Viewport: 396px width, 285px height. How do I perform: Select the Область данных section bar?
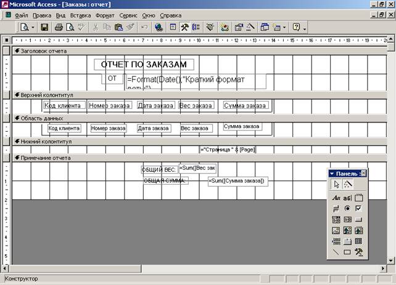[x=199, y=118]
